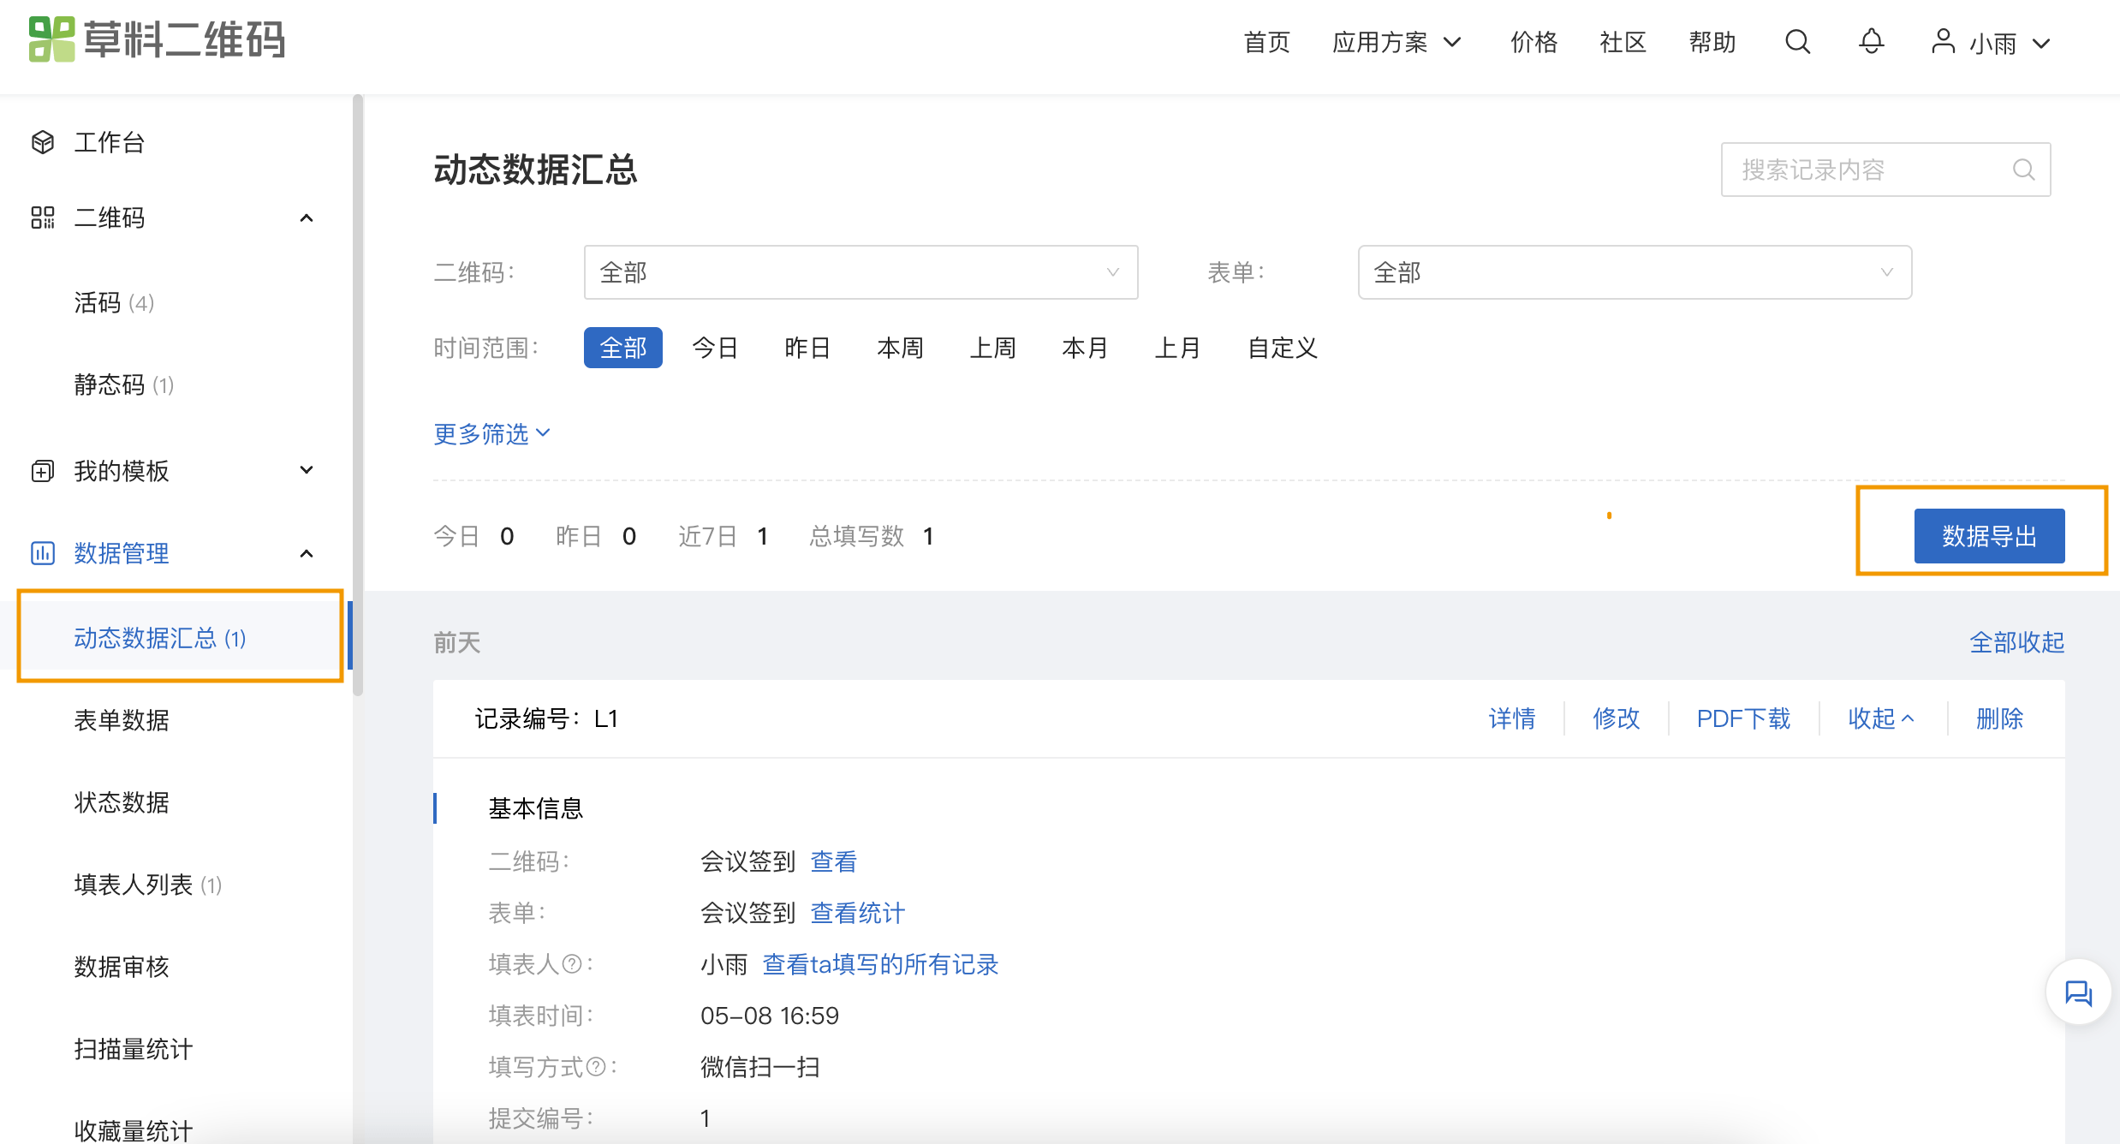Viewport: 2120px width, 1144px height.
Task: Select the 本月 time range
Action: tap(1085, 348)
